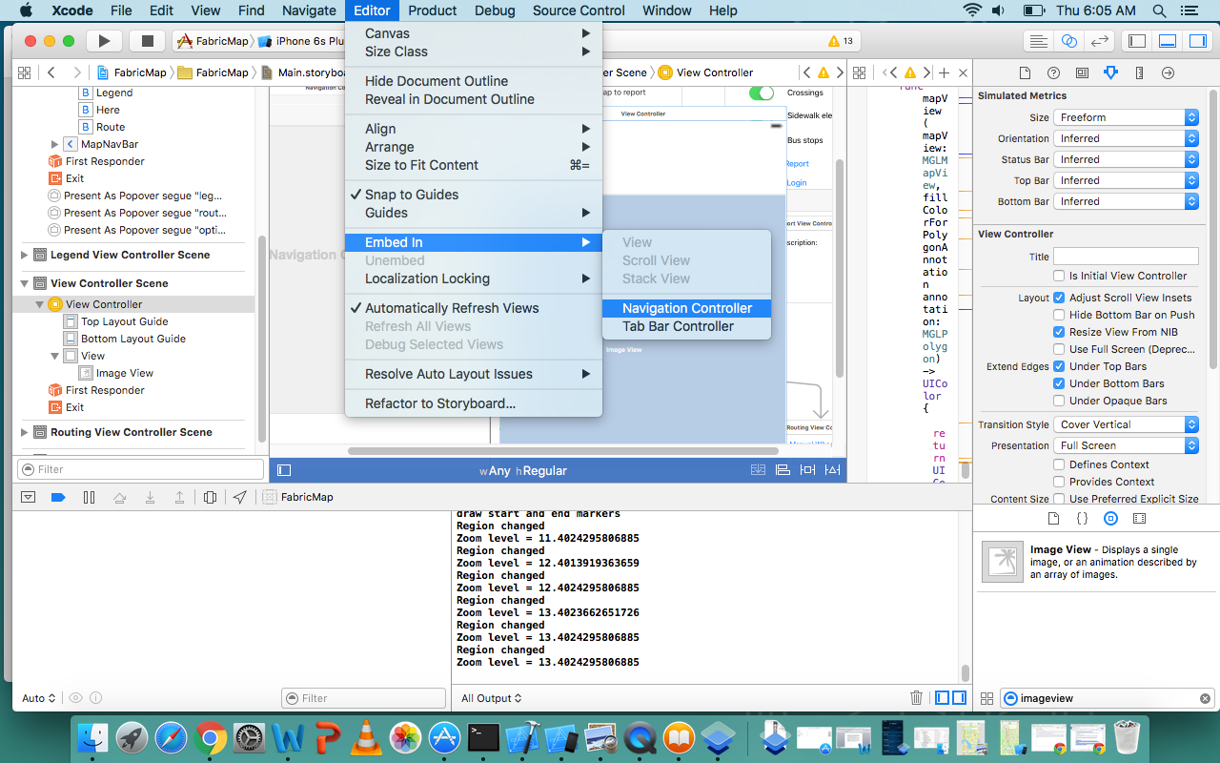Enable Is Initial View Controller checkbox

pyautogui.click(x=1059, y=276)
